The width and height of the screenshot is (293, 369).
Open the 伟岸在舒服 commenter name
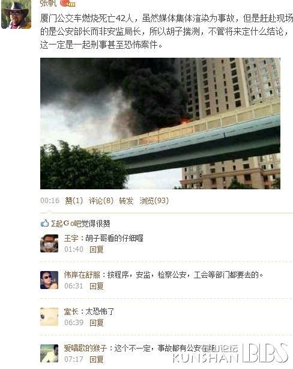pyautogui.click(x=82, y=275)
